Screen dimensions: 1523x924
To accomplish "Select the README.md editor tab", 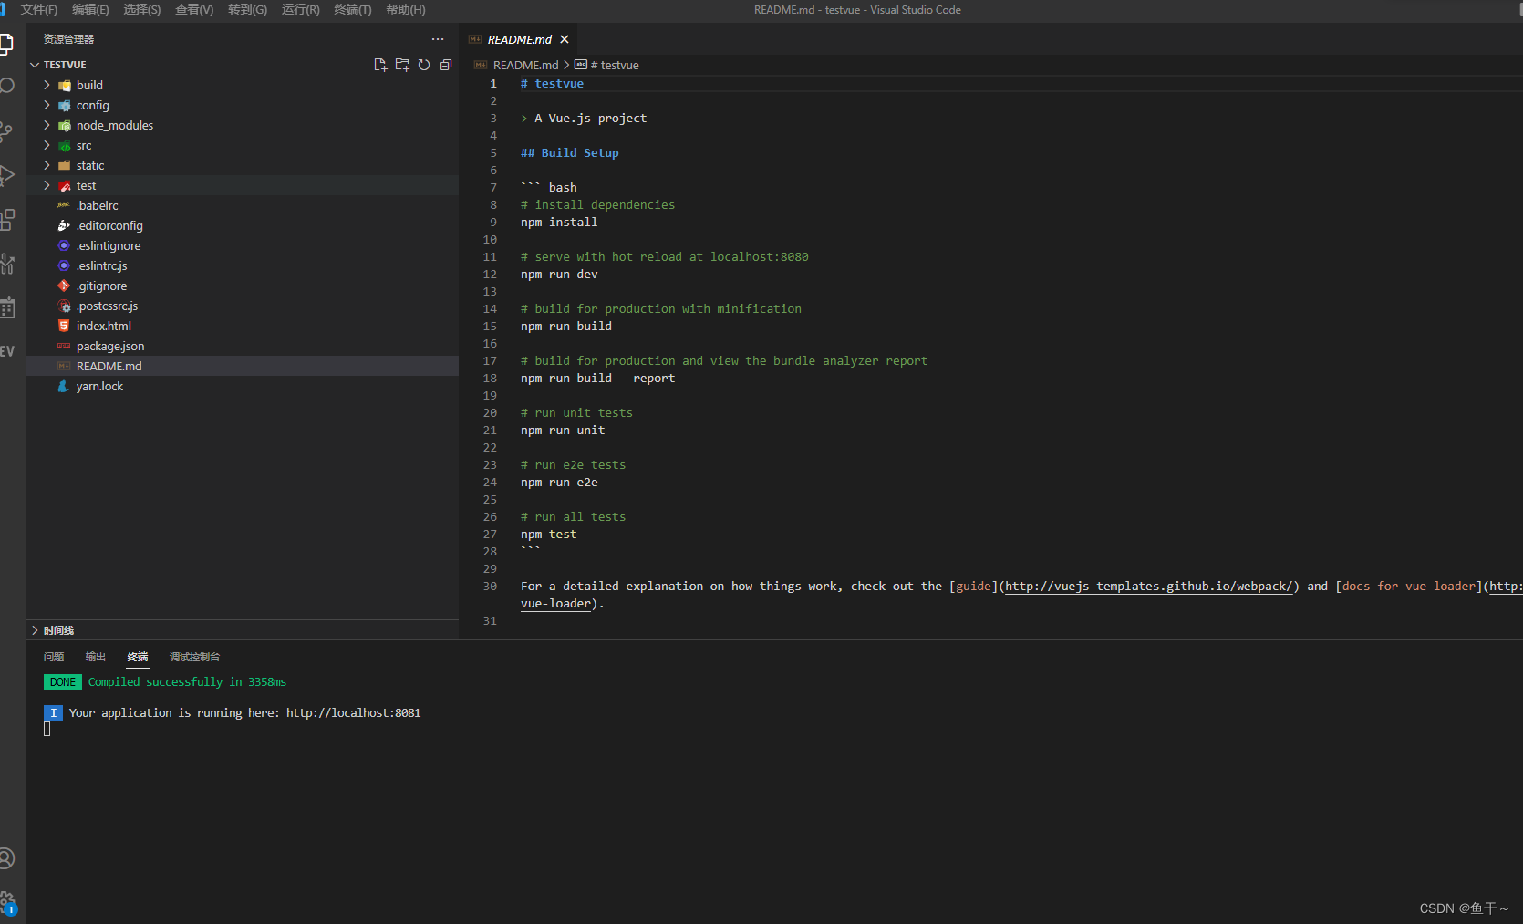I will tap(519, 39).
